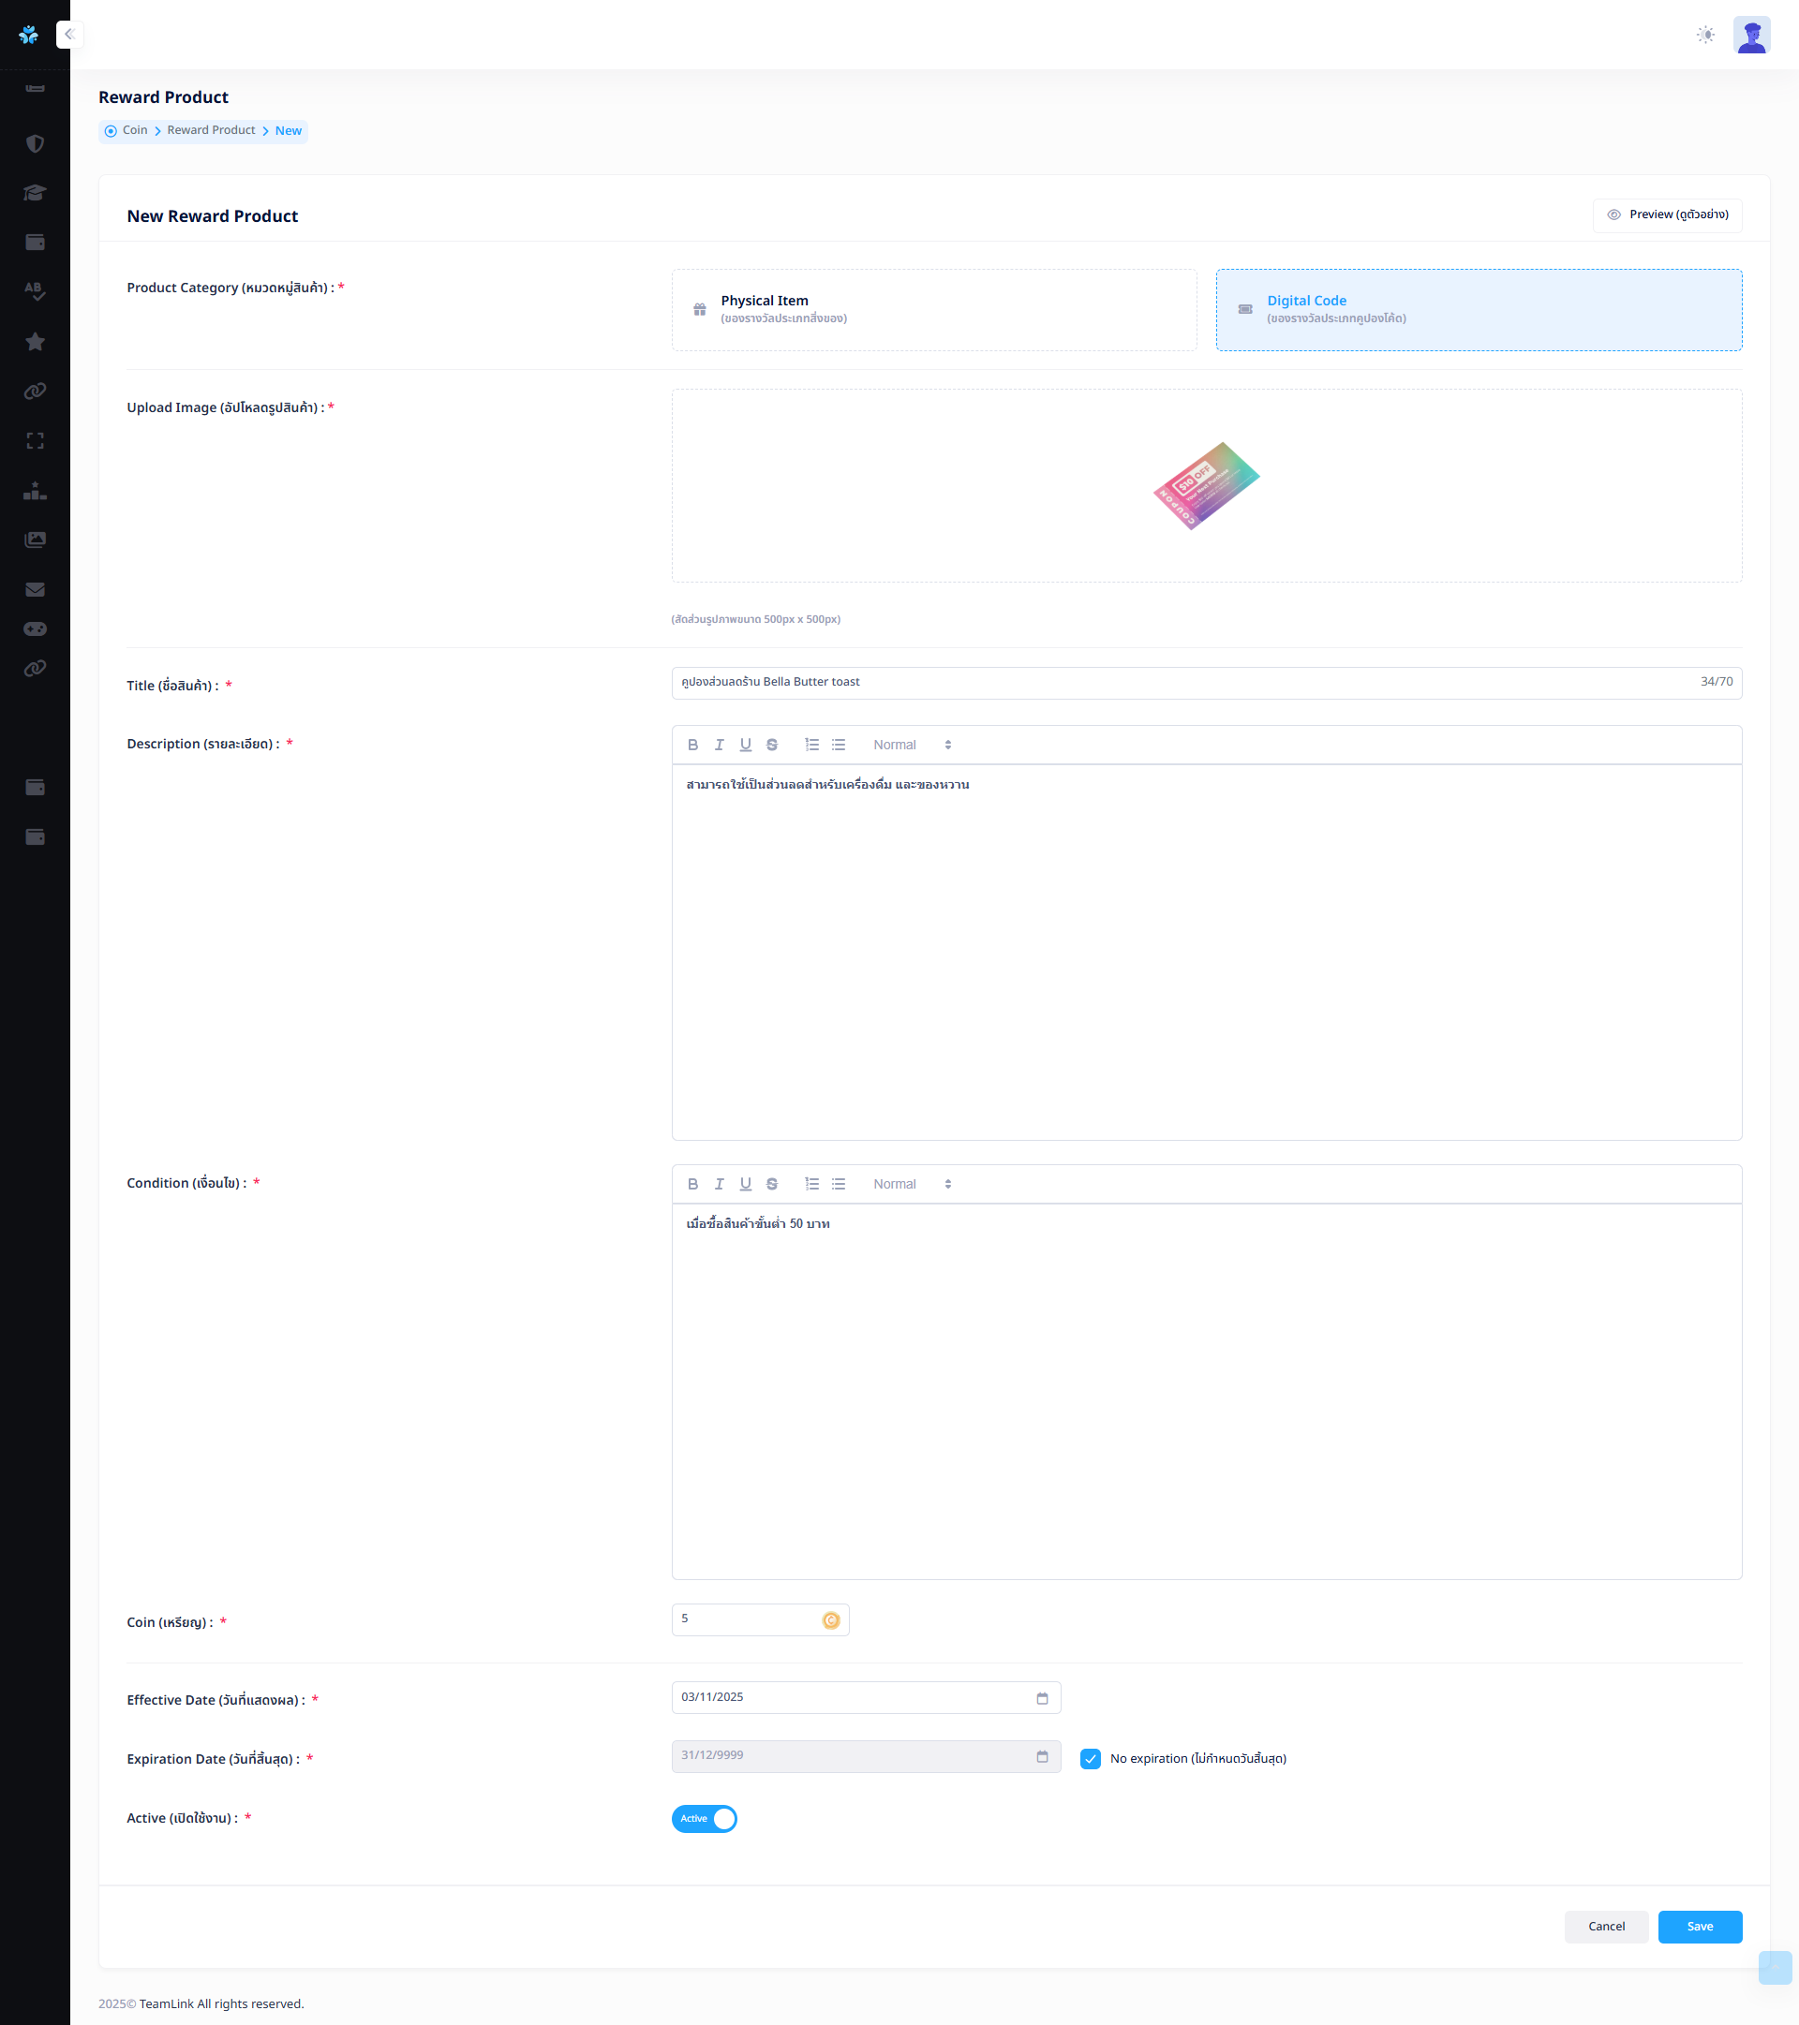Go to Reward Product breadcrumb
The width and height of the screenshot is (1799, 2025).
tap(211, 131)
